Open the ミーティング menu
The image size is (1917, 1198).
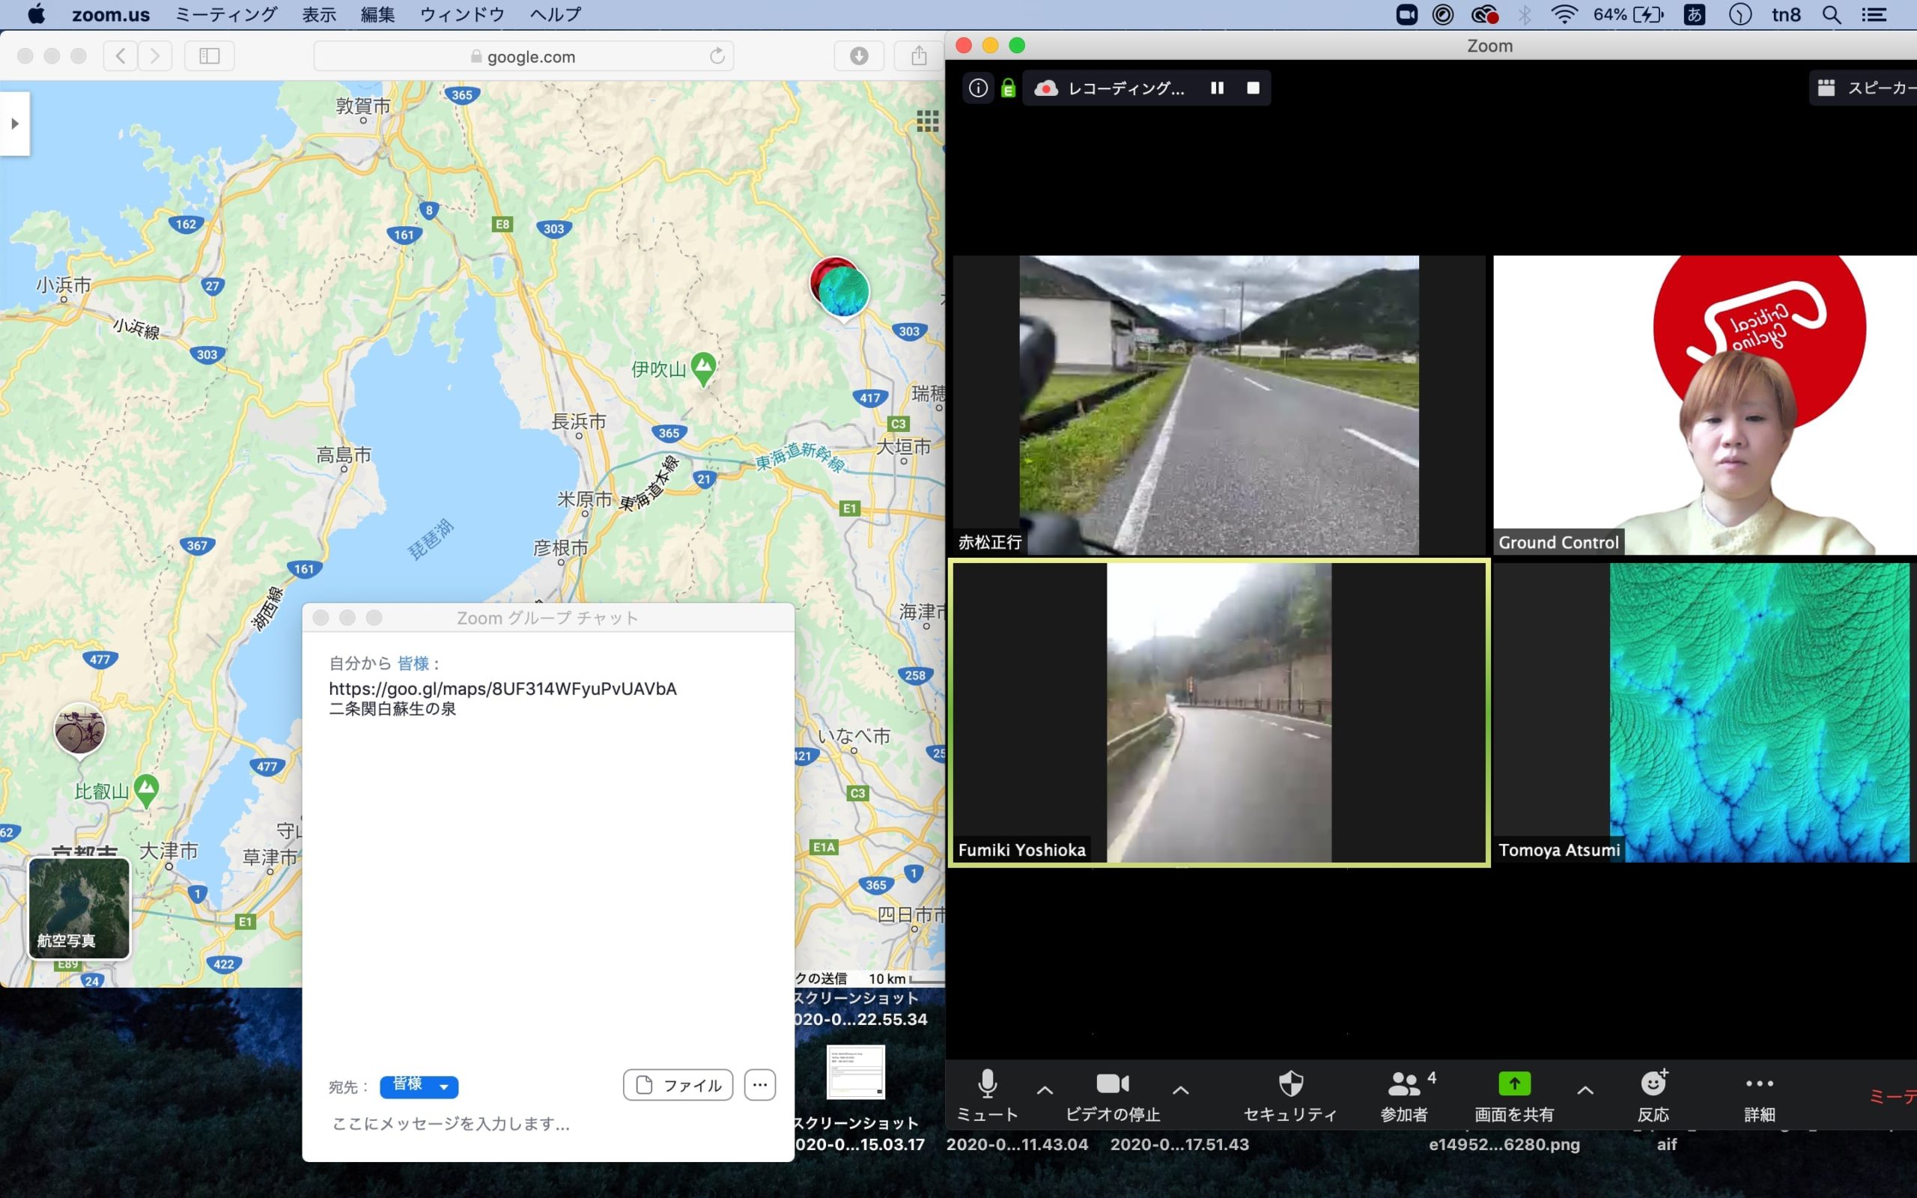[225, 14]
